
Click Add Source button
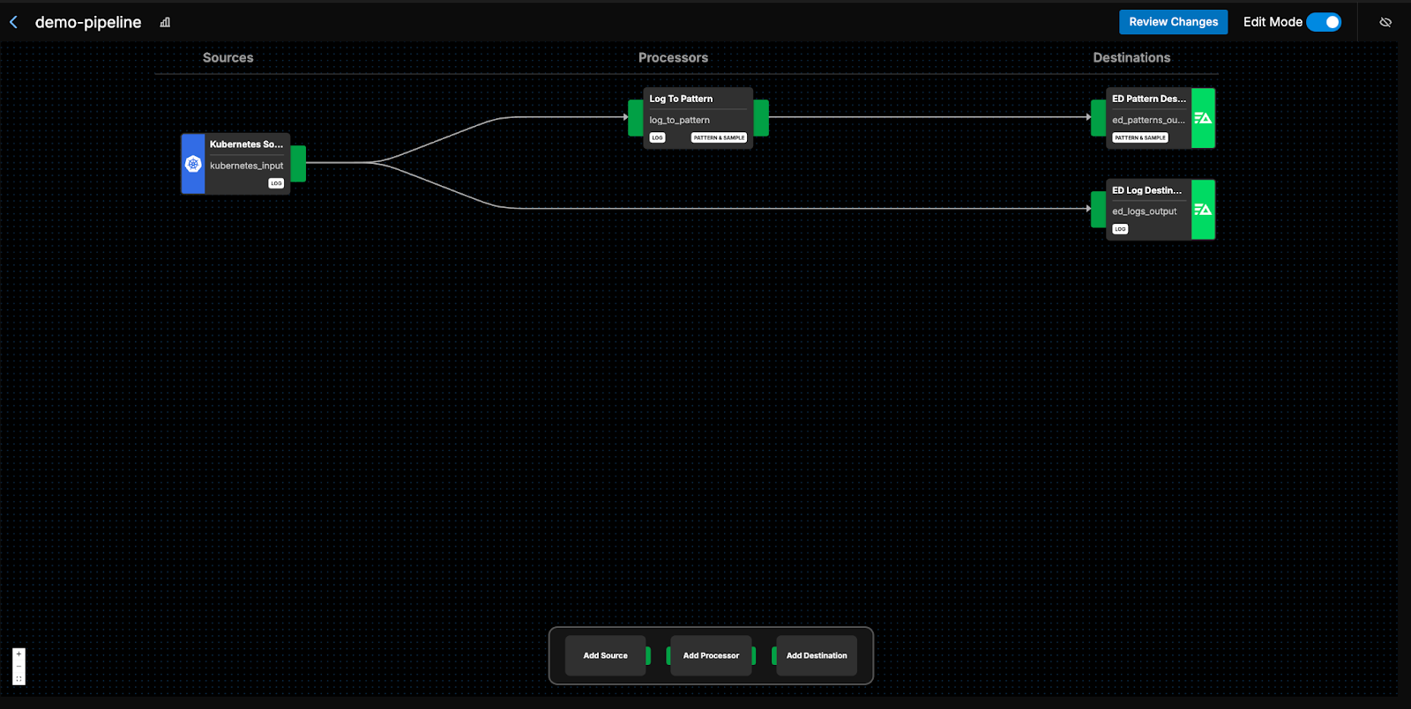point(605,655)
